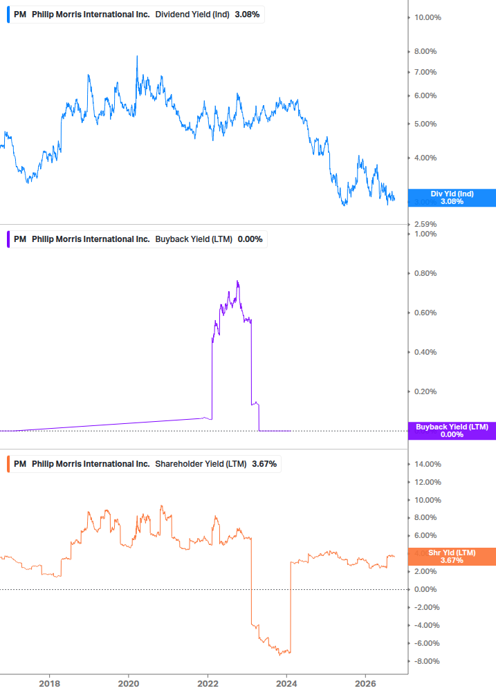Image resolution: width=496 pixels, height=695 pixels.
Task: Select the purple Buyback Yield color marker
Action: click(x=8, y=239)
